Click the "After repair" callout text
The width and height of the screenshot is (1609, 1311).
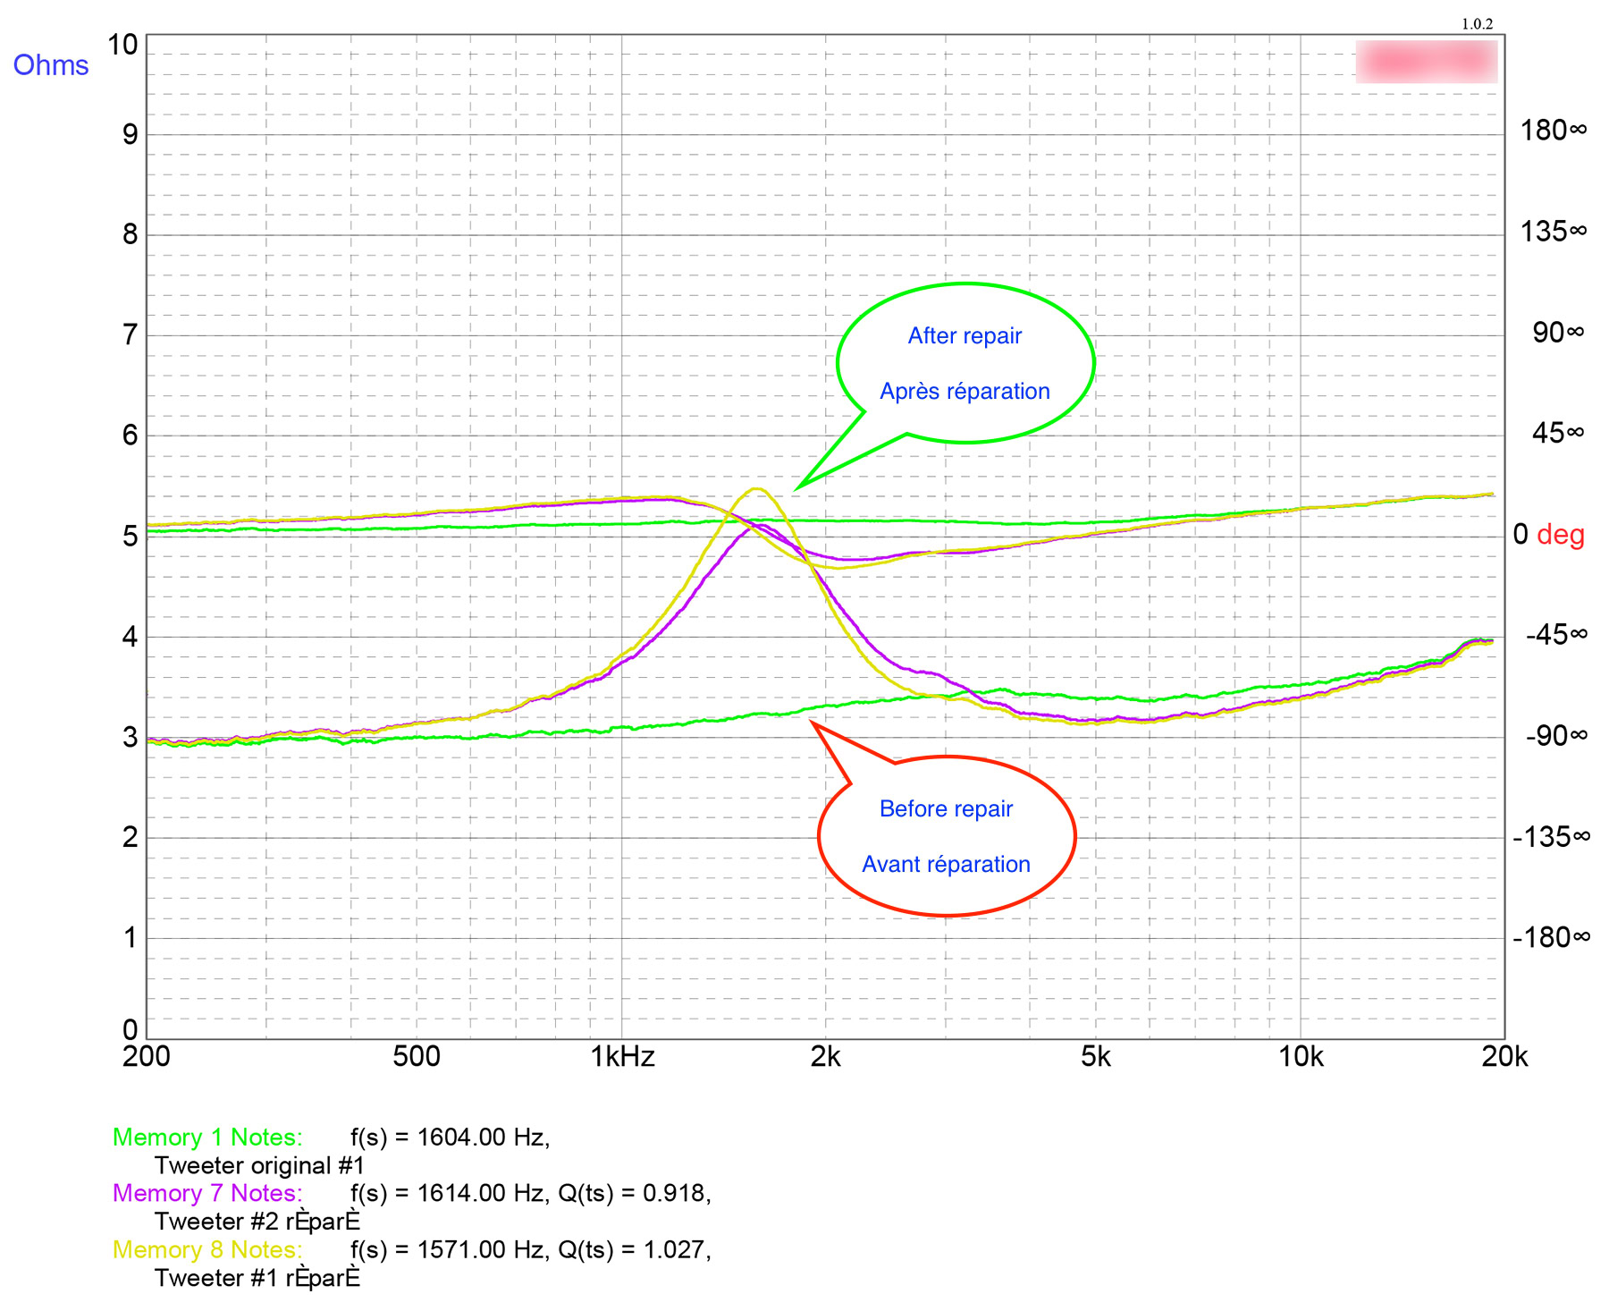click(965, 336)
